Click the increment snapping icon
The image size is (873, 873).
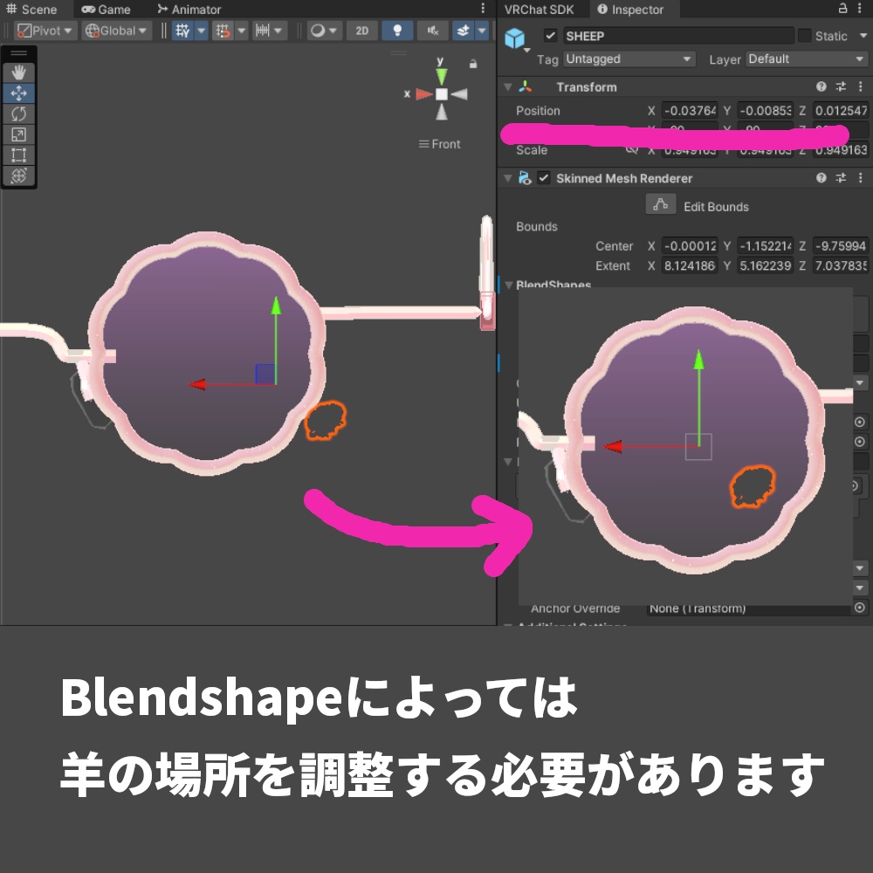[x=262, y=31]
